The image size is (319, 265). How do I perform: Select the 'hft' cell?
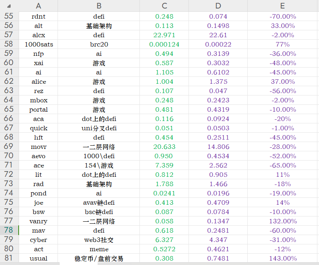click(x=38, y=137)
